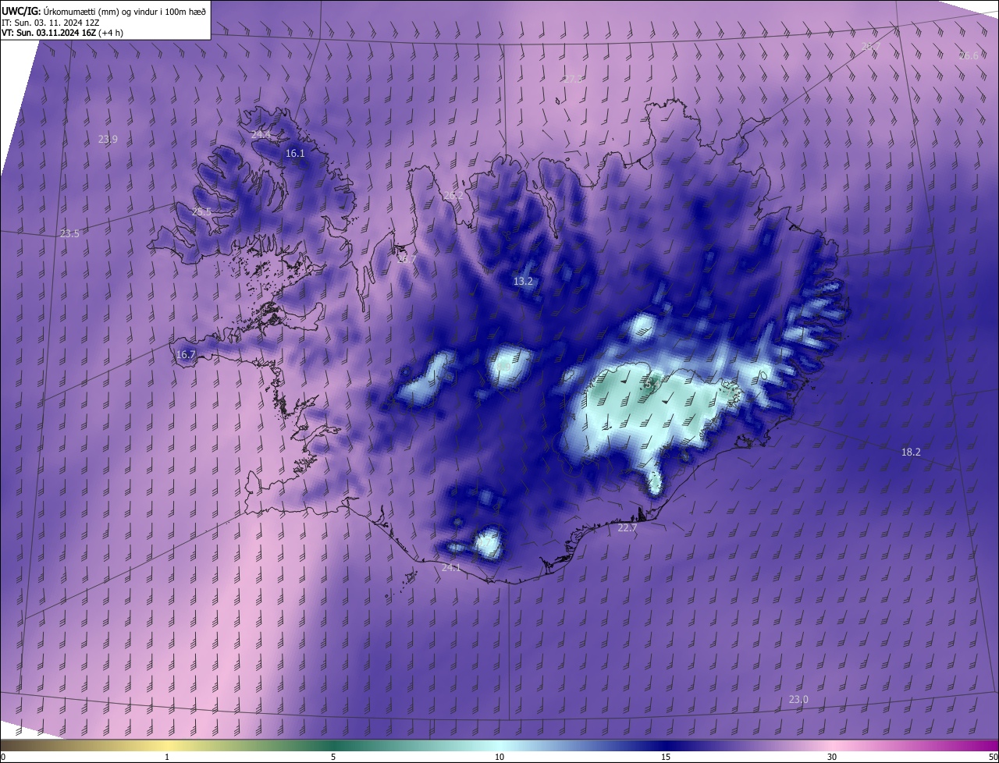The image size is (999, 763).
Task: Click the 24.1 value on the south coast
Action: (451, 568)
